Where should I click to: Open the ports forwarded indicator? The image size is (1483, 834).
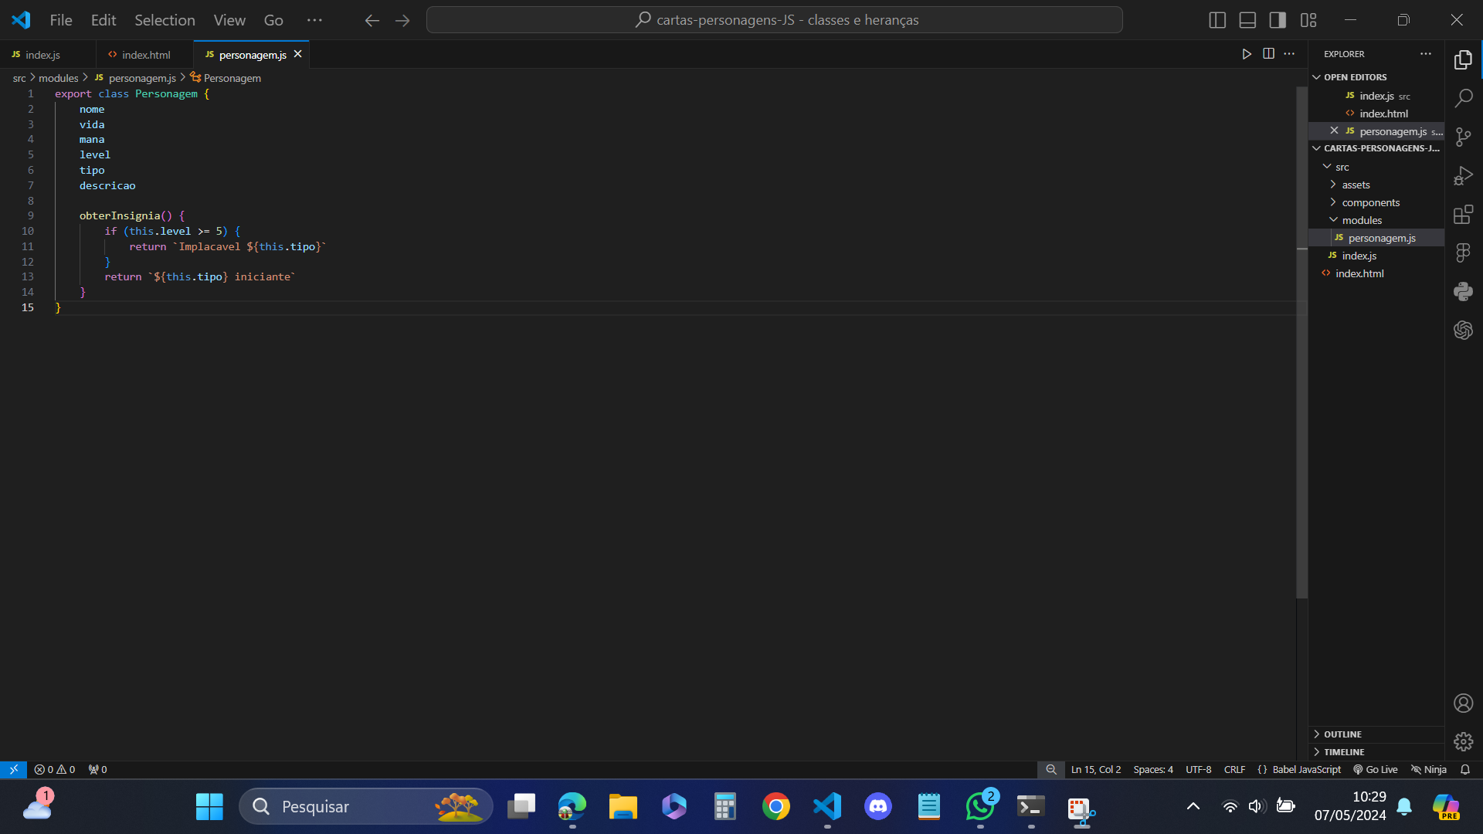(x=98, y=769)
